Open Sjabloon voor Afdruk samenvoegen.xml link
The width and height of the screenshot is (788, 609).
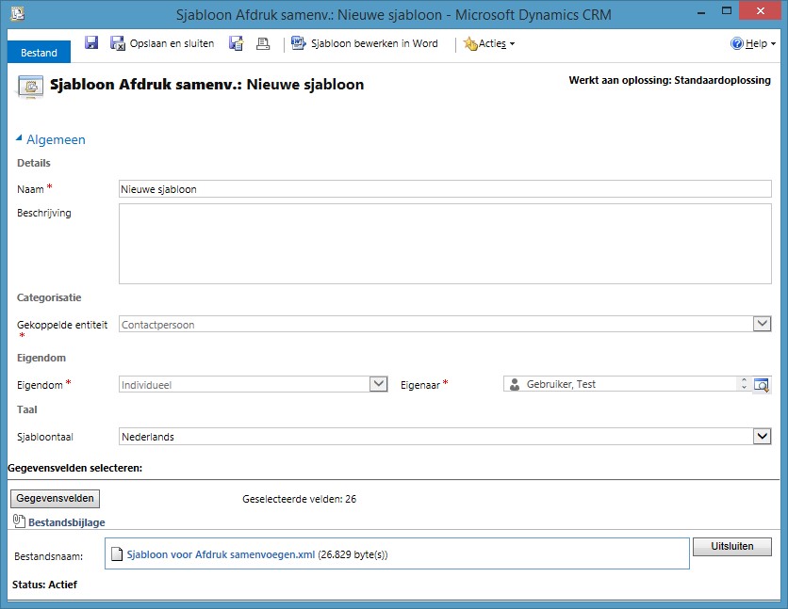point(221,554)
